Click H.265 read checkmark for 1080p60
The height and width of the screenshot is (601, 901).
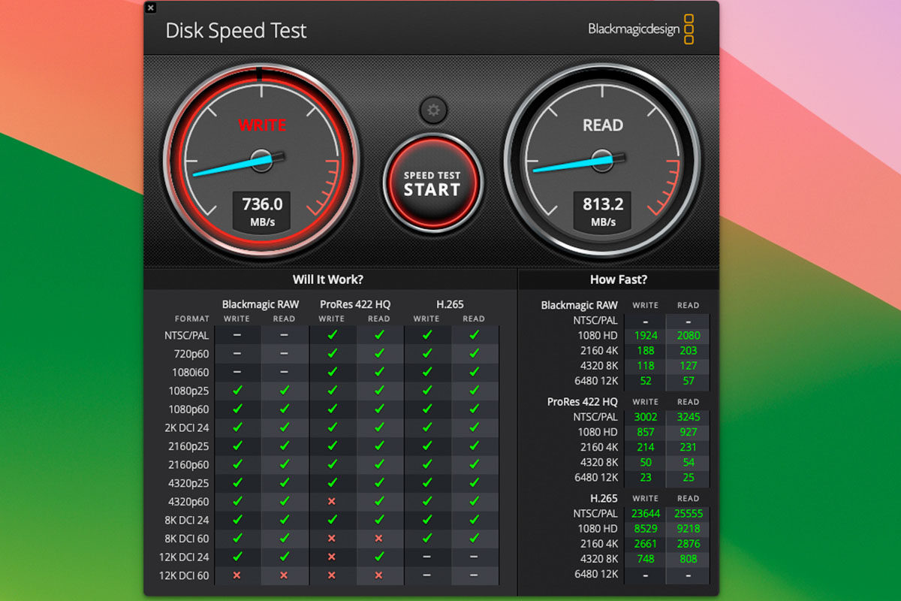coord(474,409)
